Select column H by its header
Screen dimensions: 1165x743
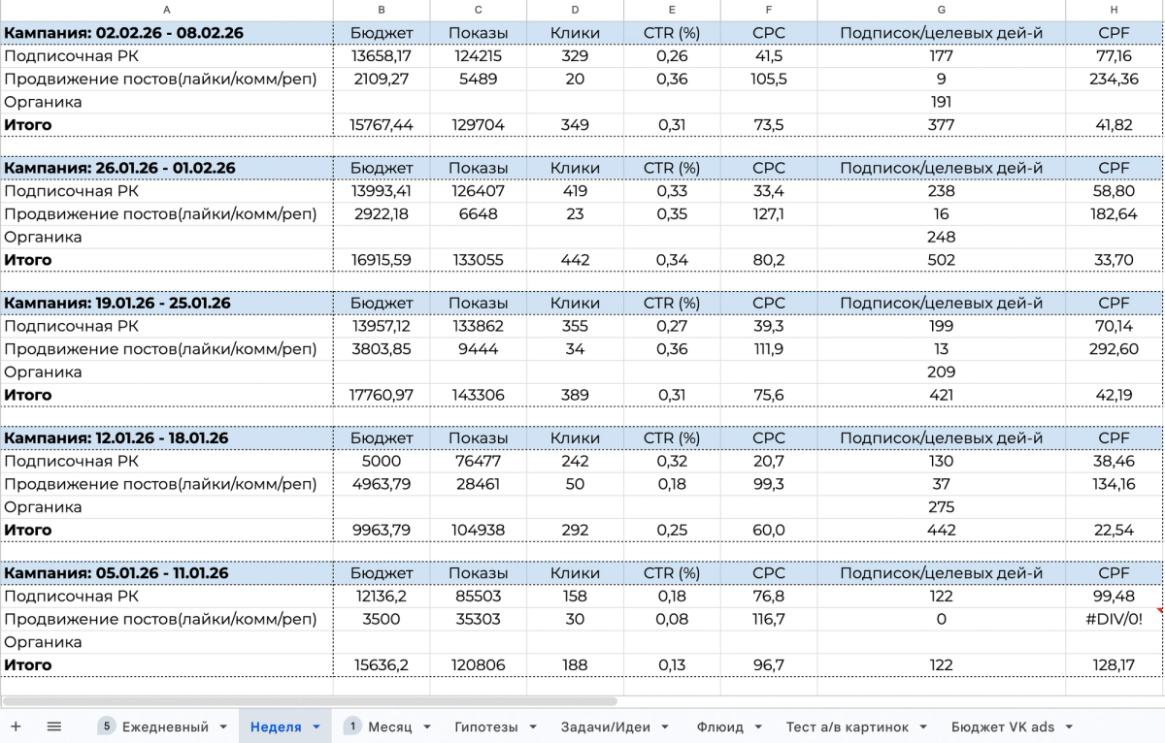pos(1115,10)
